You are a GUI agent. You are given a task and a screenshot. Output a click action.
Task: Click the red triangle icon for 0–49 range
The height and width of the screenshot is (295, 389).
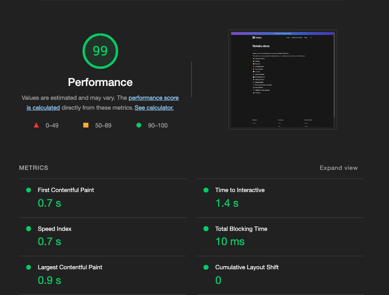pyautogui.click(x=36, y=125)
